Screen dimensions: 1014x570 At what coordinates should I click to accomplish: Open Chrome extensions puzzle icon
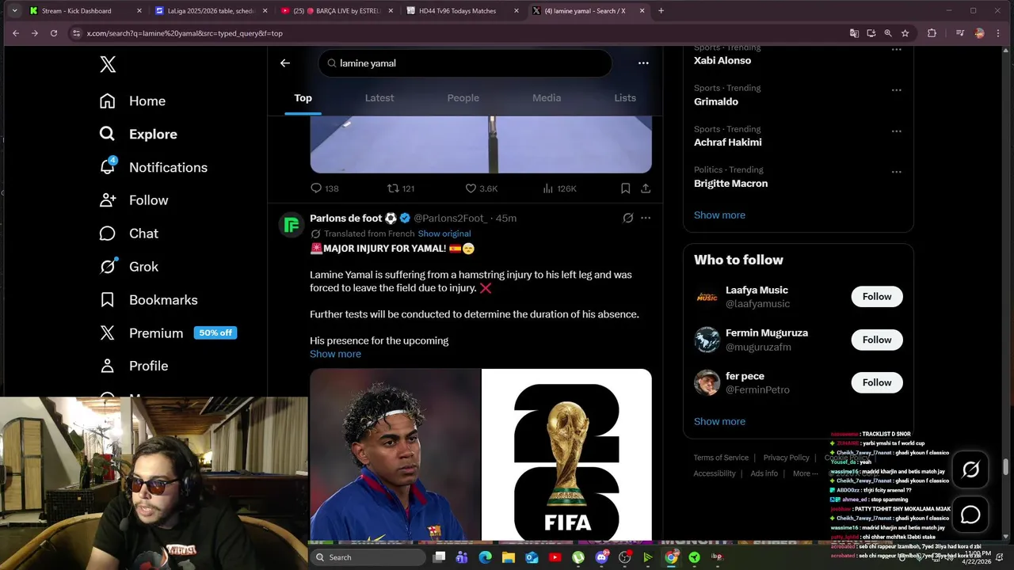pos(932,33)
